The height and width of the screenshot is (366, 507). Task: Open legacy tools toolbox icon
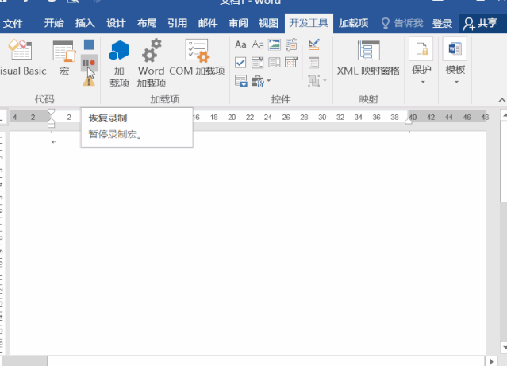point(258,81)
